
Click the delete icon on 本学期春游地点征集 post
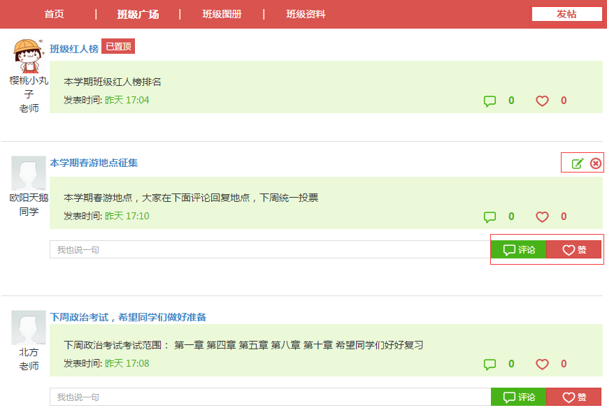pyautogui.click(x=595, y=163)
